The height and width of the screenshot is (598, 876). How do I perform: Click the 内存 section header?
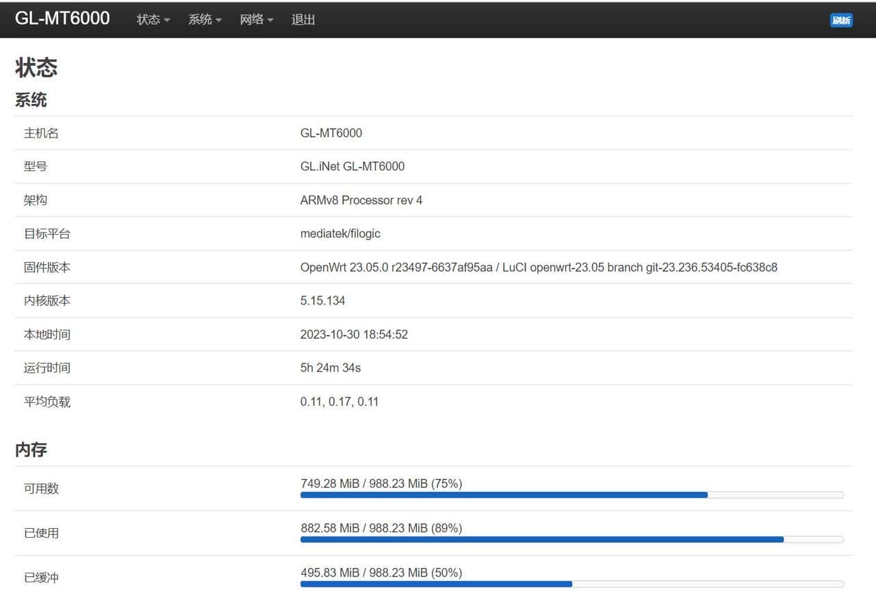point(31,450)
